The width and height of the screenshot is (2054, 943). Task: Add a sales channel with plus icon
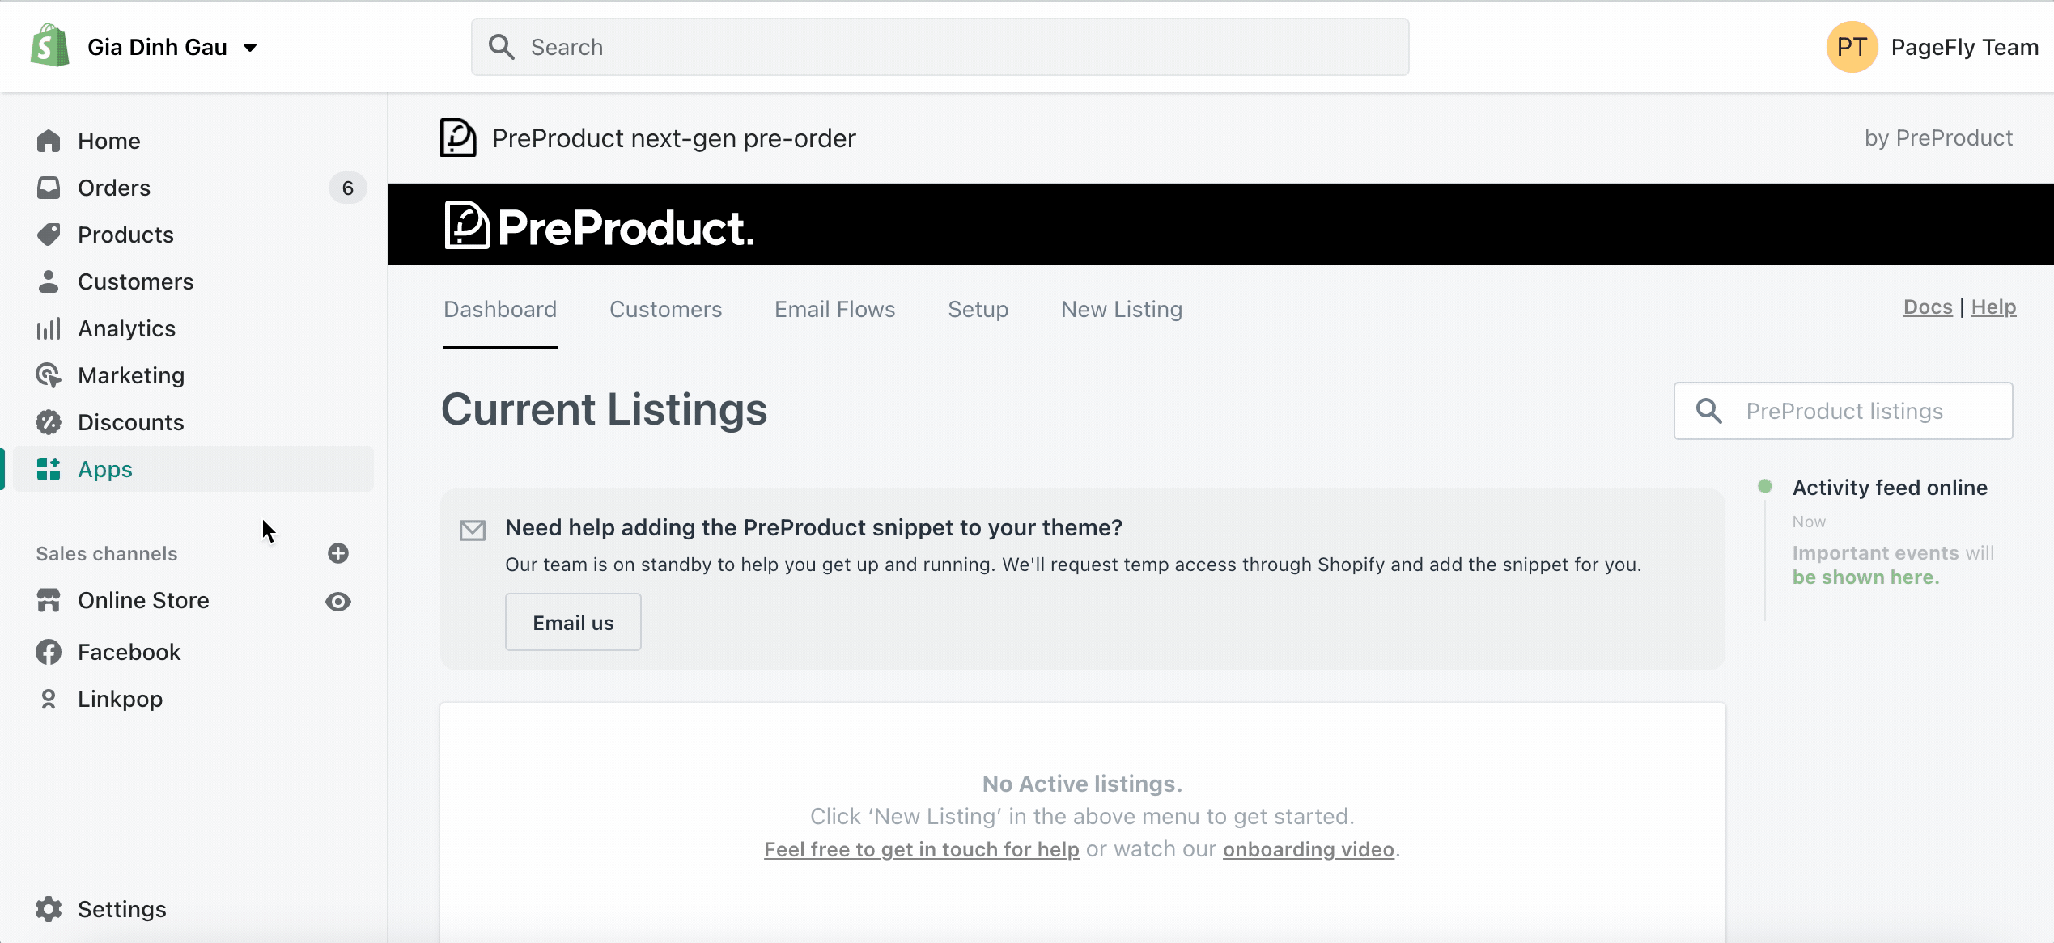pyautogui.click(x=338, y=553)
